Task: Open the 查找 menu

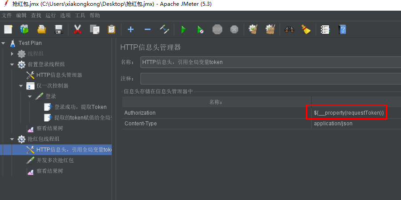Action: (x=36, y=16)
